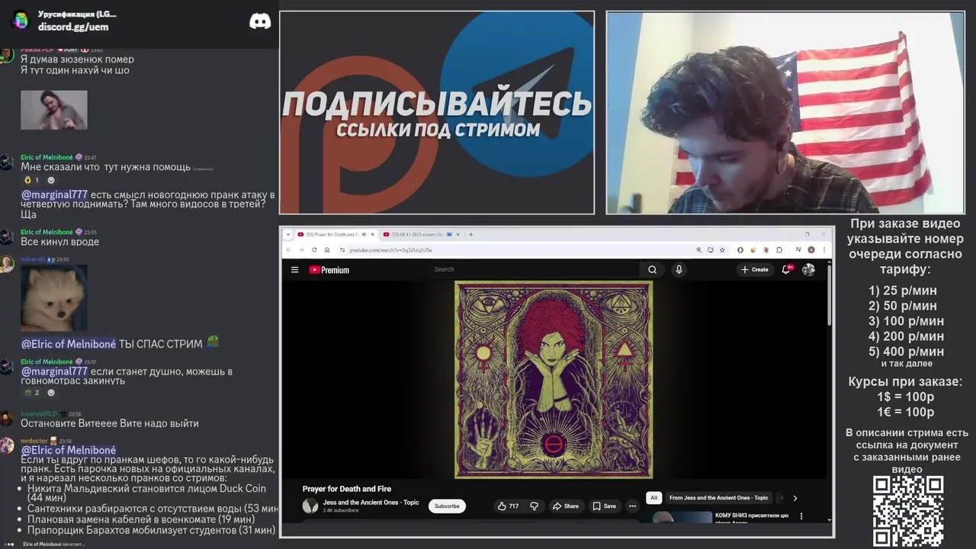
Task: Bookmark this page with the star icon
Action: tap(723, 249)
